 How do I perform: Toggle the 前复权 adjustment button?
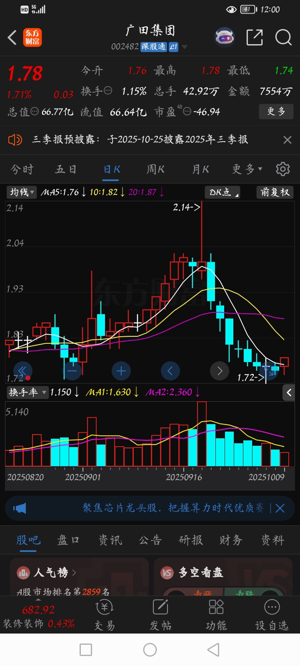coord(275,192)
